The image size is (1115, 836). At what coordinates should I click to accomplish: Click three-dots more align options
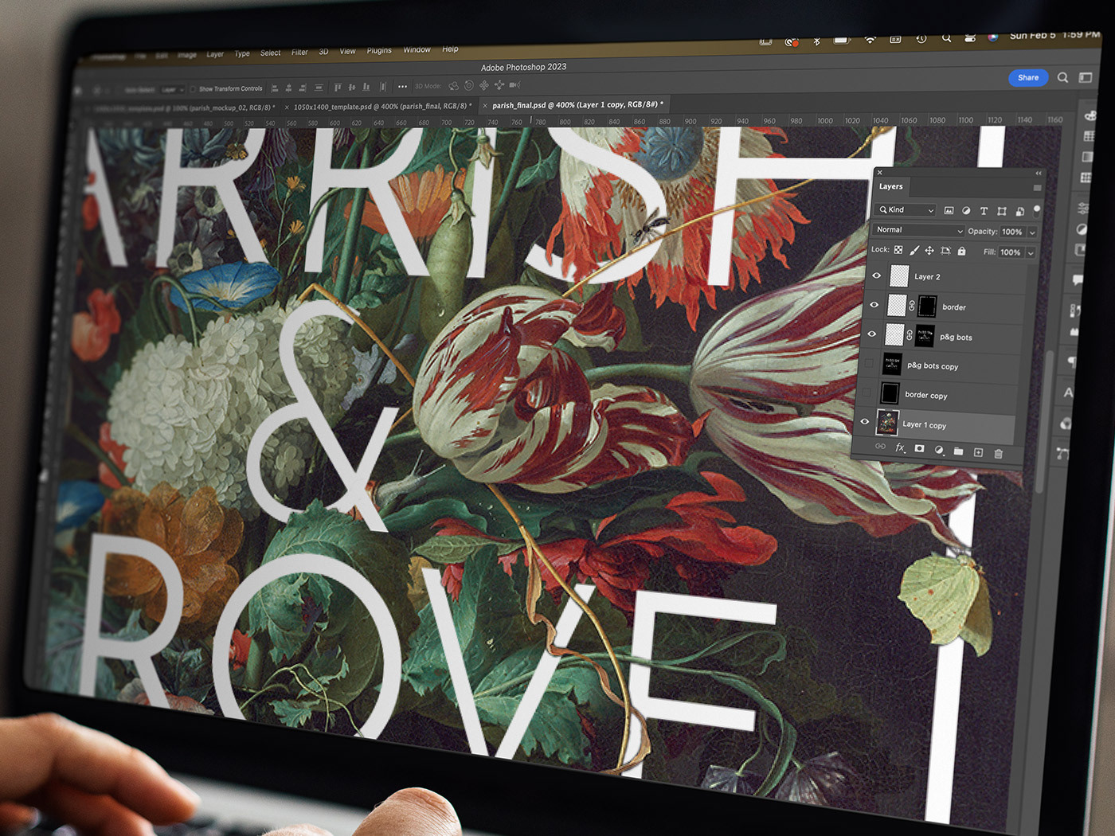(402, 86)
